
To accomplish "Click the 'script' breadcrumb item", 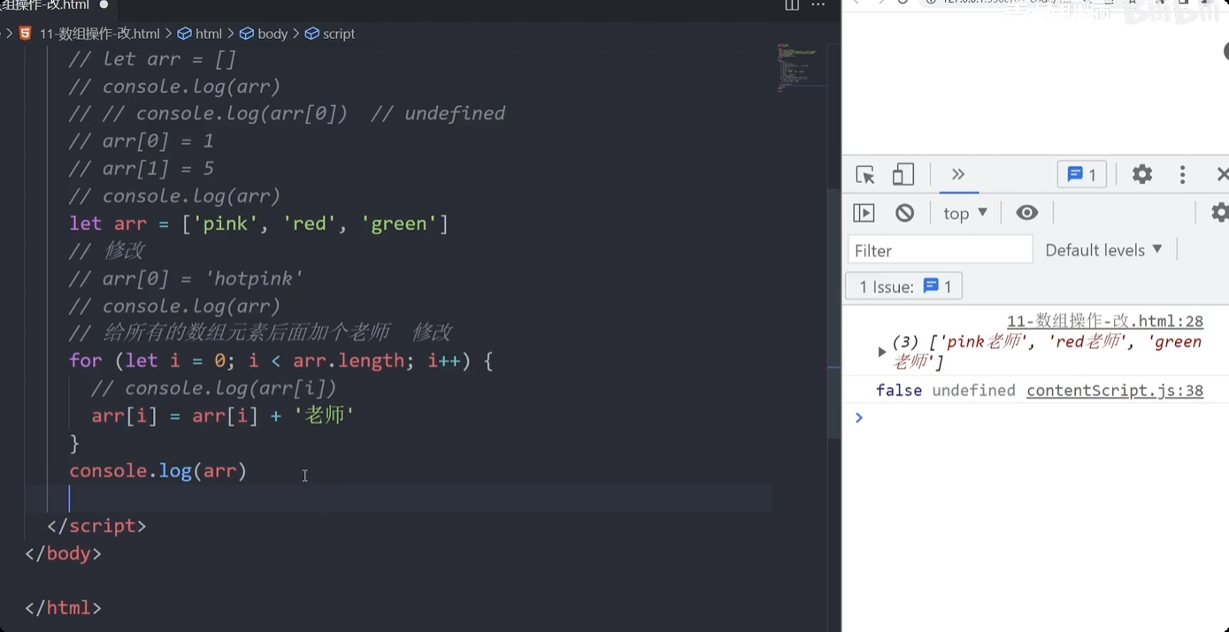I will click(x=330, y=34).
